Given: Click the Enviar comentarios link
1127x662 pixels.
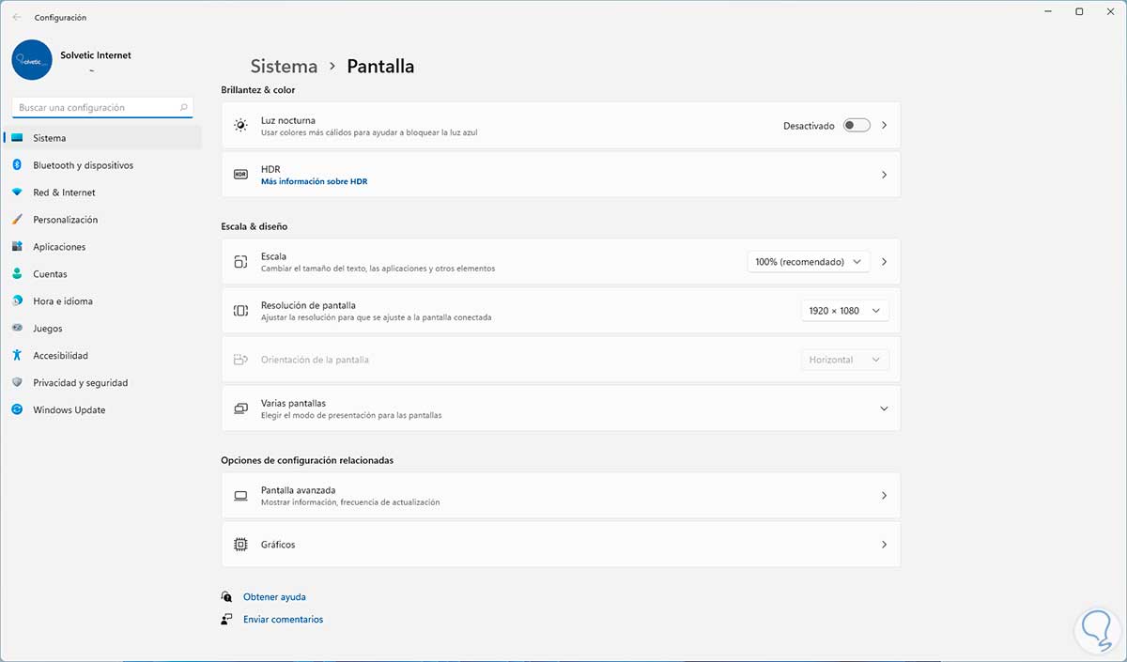Looking at the screenshot, I should click(x=283, y=620).
